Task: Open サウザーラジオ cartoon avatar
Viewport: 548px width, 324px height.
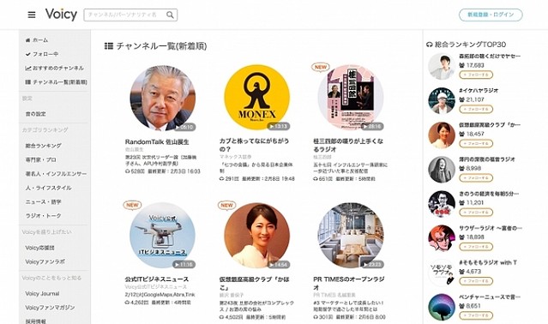Action: [x=442, y=238]
